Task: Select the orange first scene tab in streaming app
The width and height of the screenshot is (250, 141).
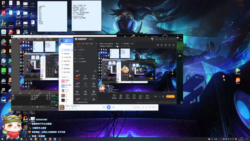Action: (78, 44)
